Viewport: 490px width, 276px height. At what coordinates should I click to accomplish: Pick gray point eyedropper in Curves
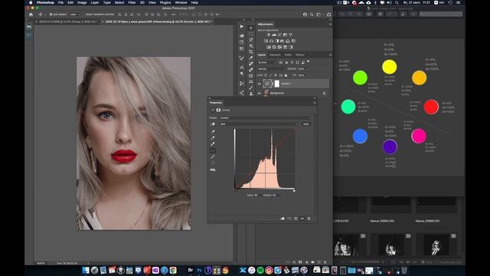pos(213,138)
